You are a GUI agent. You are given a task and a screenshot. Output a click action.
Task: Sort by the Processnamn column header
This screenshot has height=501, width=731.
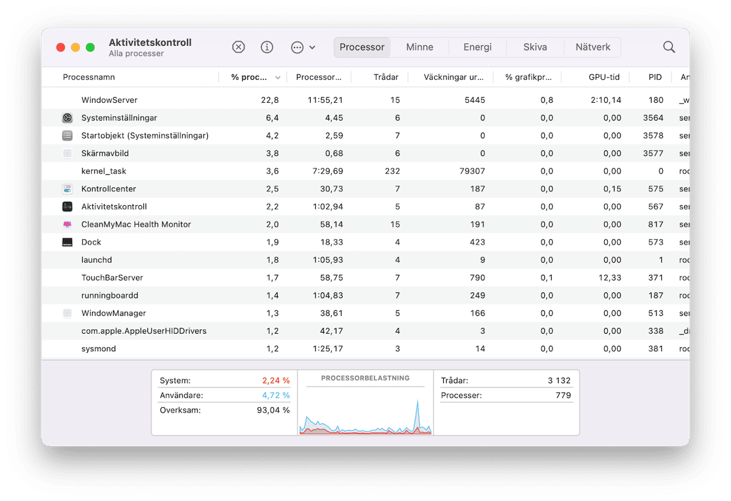pyautogui.click(x=89, y=77)
